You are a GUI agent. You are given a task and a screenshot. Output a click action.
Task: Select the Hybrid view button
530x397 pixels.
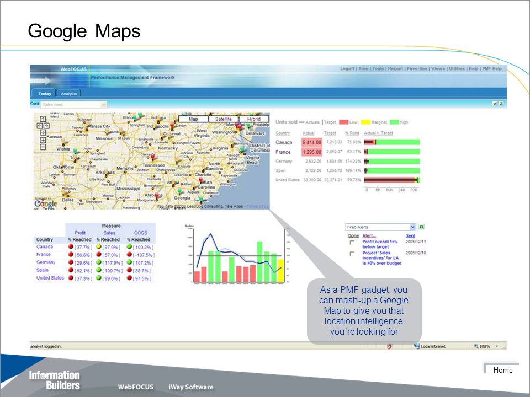coord(254,119)
